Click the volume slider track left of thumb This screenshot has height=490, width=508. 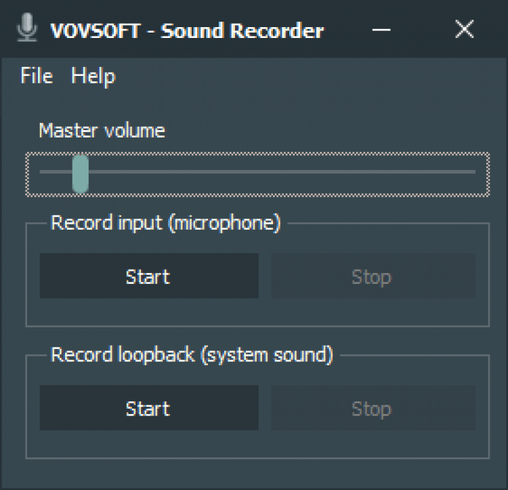pos(54,172)
